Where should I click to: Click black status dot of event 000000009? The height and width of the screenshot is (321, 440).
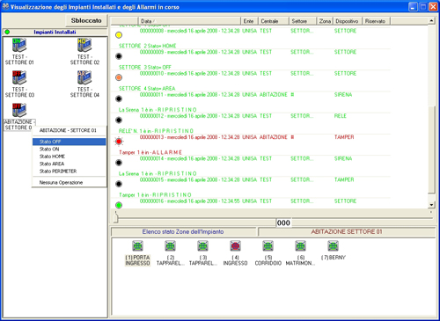(119, 56)
